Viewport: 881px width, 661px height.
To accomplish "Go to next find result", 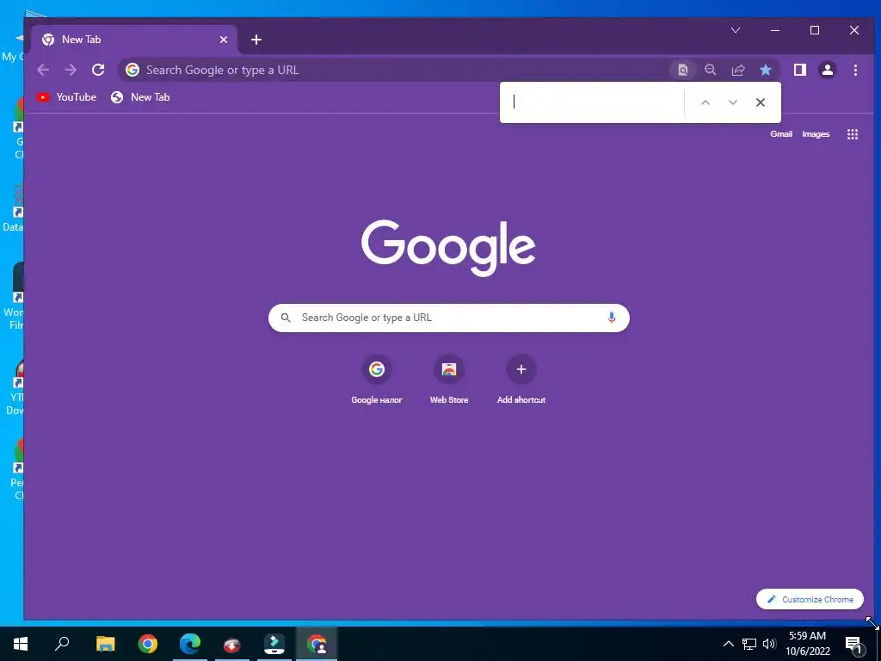I will tap(733, 102).
